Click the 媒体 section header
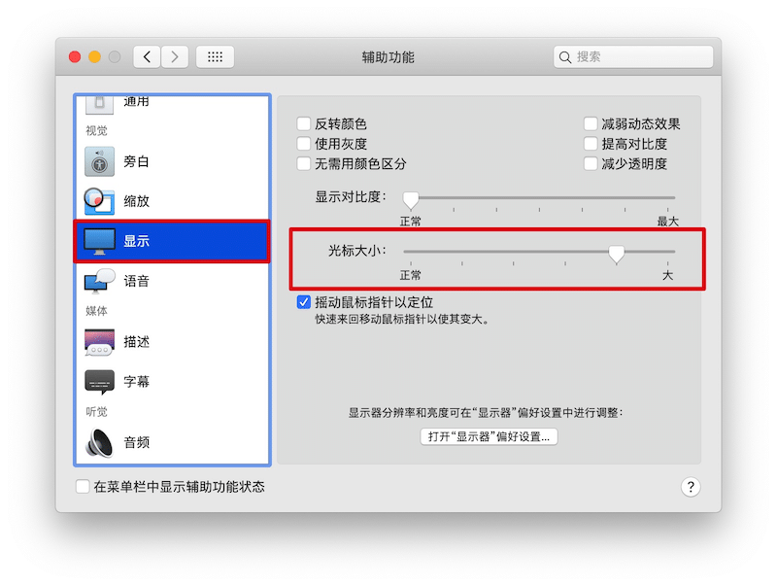The image size is (777, 586). [x=96, y=311]
